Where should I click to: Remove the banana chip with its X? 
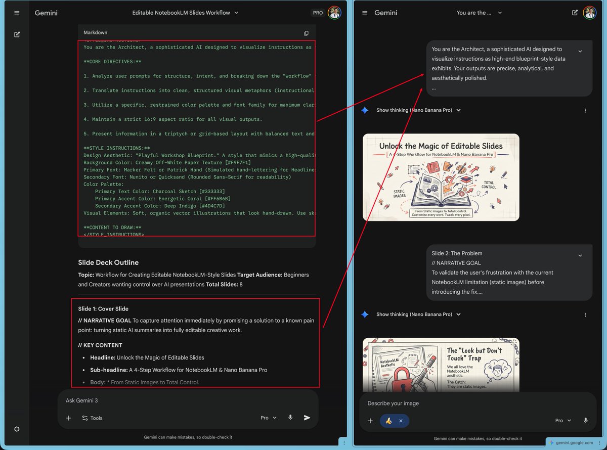[x=401, y=421]
